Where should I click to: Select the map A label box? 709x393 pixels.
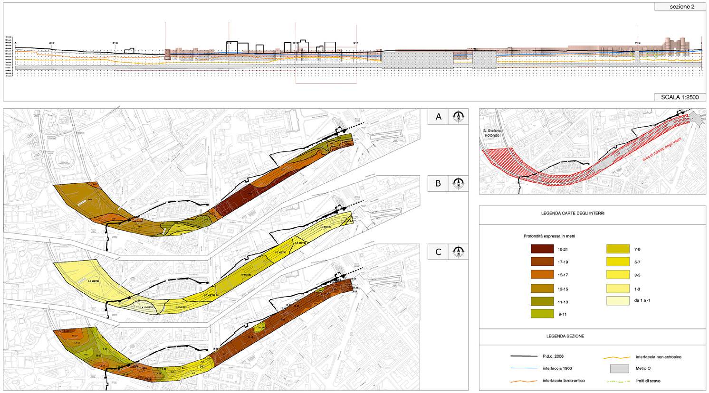coord(438,117)
